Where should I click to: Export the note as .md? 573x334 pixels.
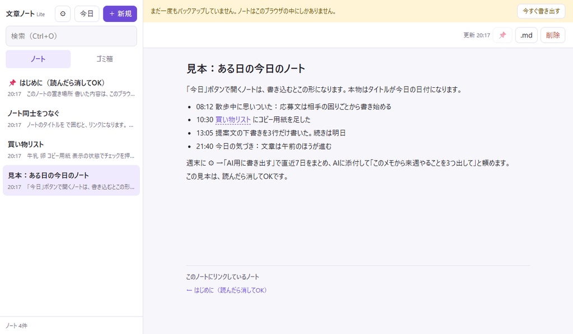pyautogui.click(x=526, y=35)
